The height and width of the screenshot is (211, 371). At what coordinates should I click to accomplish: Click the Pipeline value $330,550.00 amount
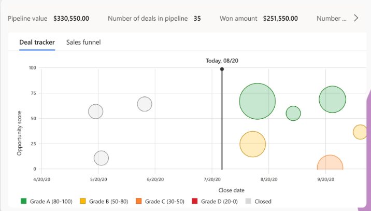tap(72, 19)
